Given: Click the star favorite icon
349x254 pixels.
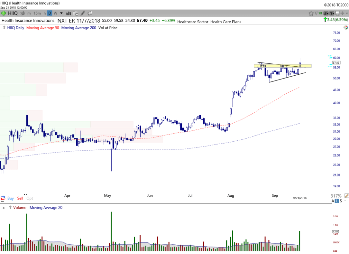Looking at the screenshot, I should 311,13.
